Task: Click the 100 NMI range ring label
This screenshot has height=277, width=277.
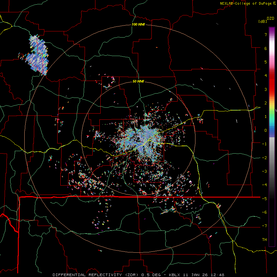Action: click(x=138, y=24)
